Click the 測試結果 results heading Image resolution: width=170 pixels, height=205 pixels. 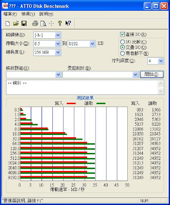(85, 98)
